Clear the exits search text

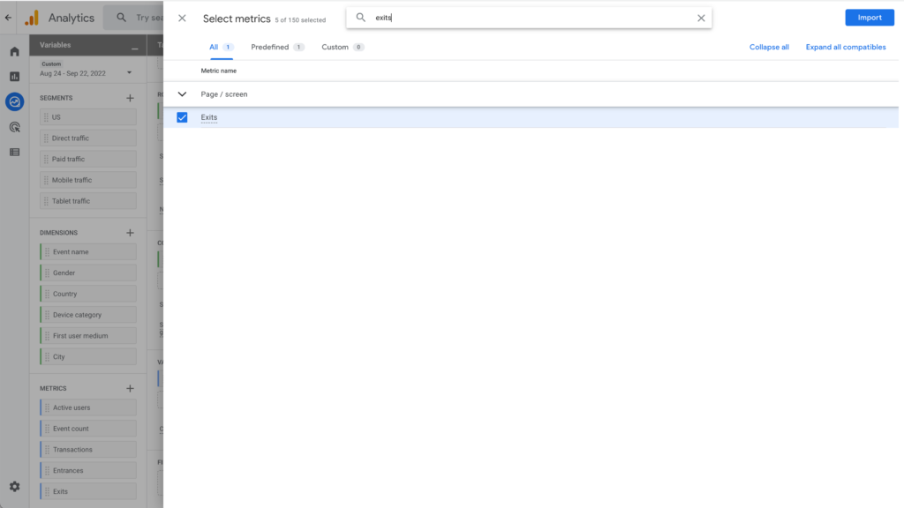701,18
